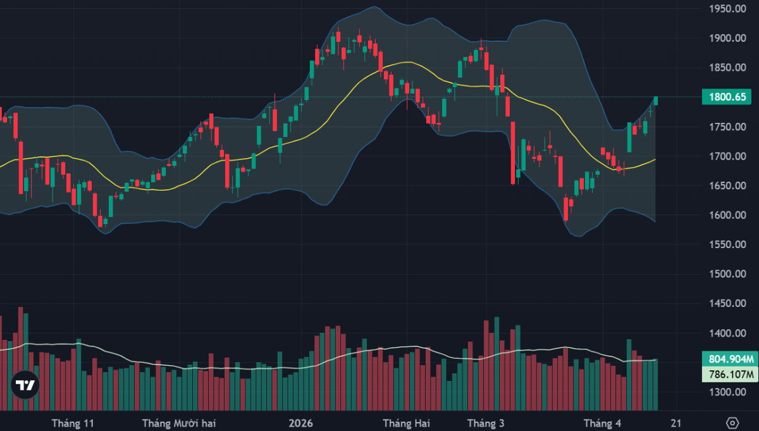The image size is (759, 431).
Task: Select the latest green candle at right edge
Action: click(x=656, y=101)
